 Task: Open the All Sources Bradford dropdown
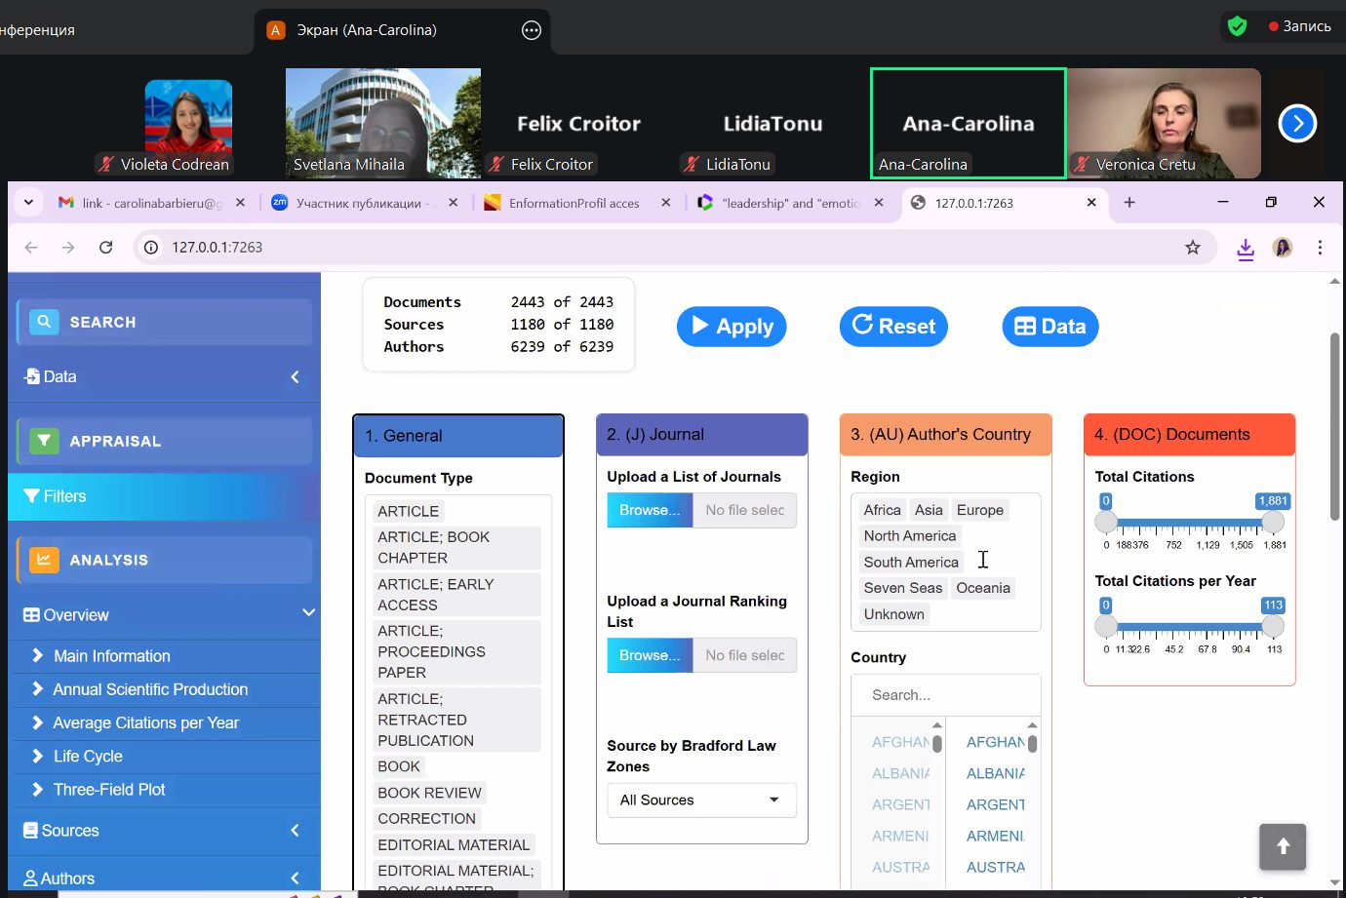(x=700, y=800)
